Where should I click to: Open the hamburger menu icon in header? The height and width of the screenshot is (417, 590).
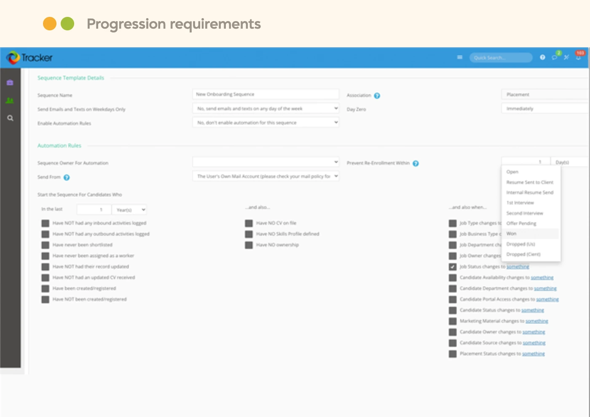click(x=460, y=57)
